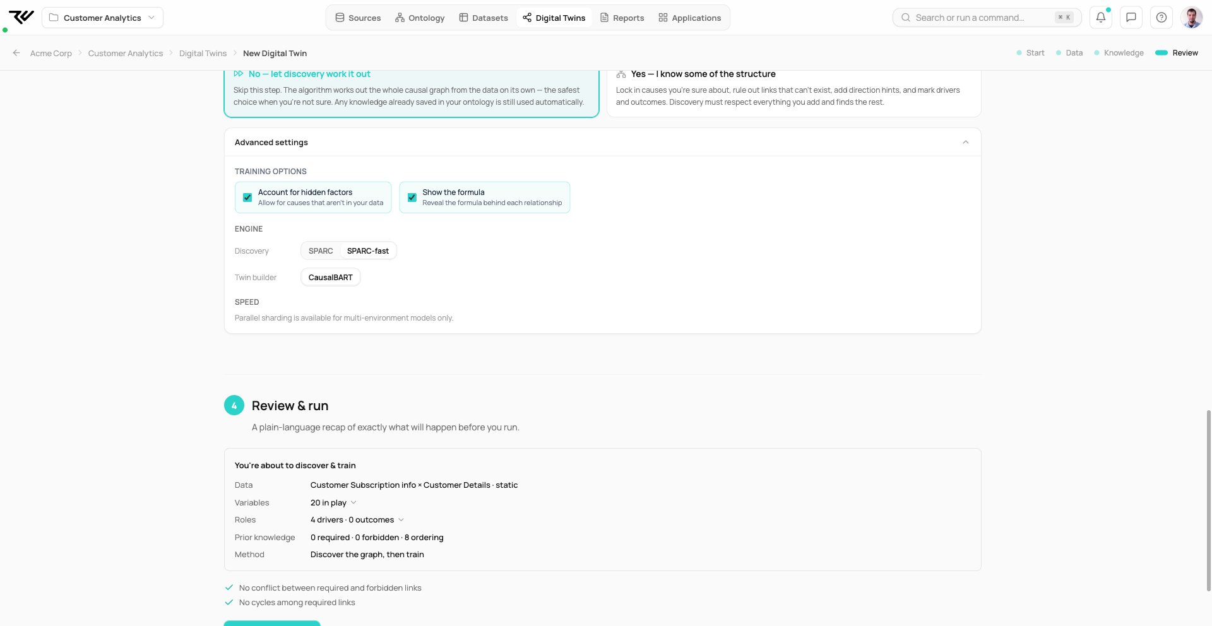Viewport: 1212px width, 626px height.
Task: Open Acme Corp breadcrumb link
Action: (51, 54)
